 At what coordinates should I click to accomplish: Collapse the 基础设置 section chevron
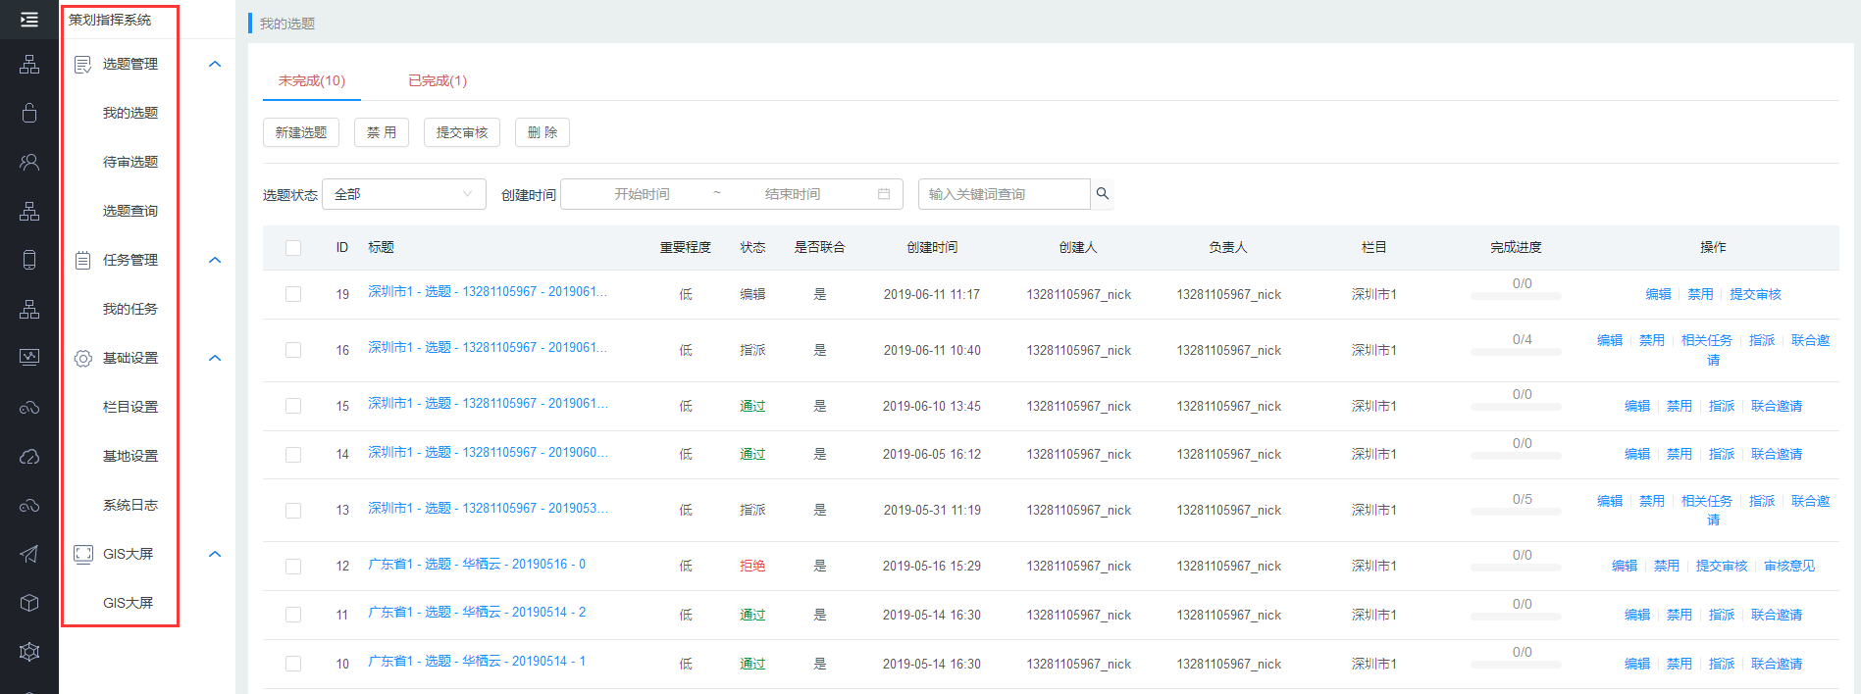tap(215, 358)
